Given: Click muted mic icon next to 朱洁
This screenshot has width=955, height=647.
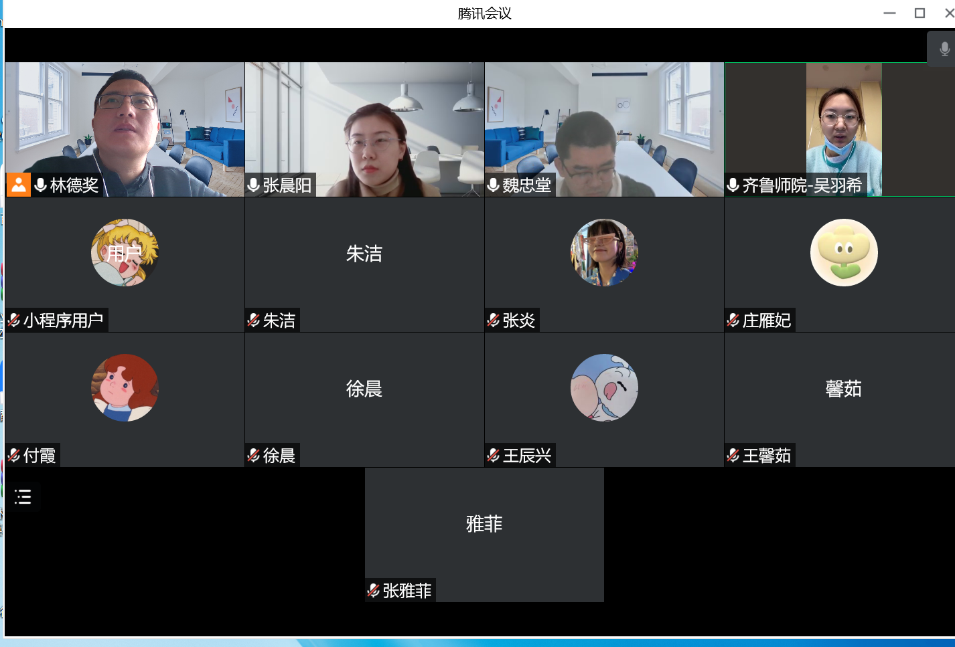Looking at the screenshot, I should click(254, 320).
